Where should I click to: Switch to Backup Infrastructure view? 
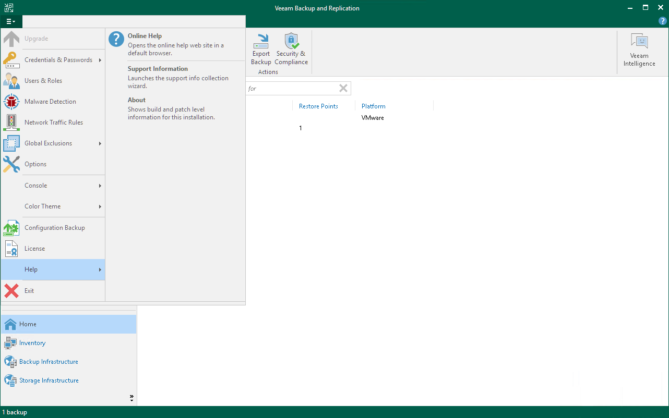(68, 362)
